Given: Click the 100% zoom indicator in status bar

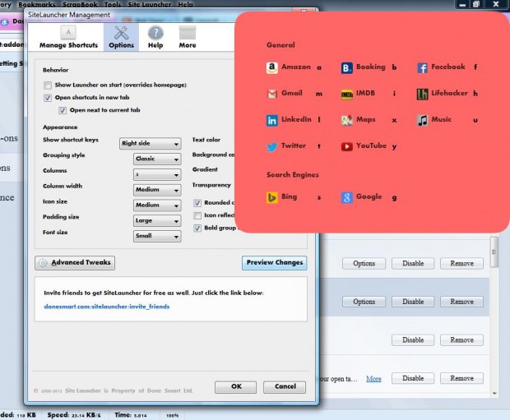Looking at the screenshot, I should (173, 415).
